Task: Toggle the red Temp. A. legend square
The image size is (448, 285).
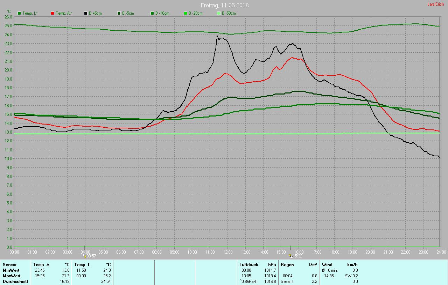Action: tap(52, 13)
